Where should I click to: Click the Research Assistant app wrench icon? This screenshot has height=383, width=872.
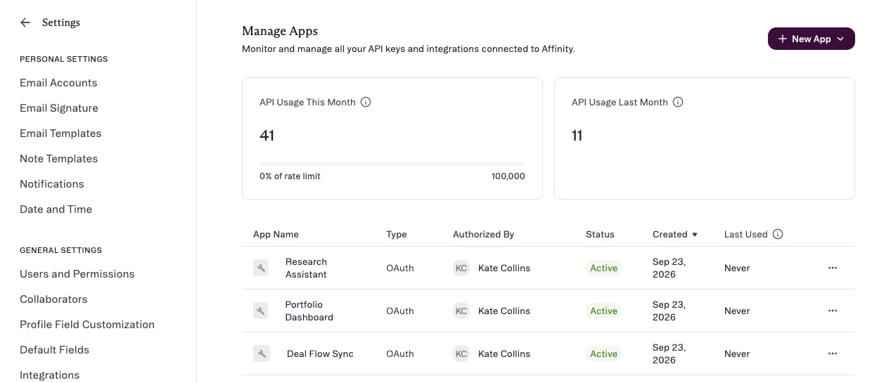coord(261,268)
